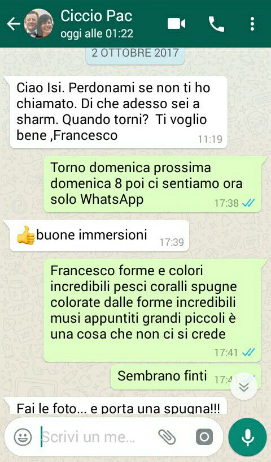Select the 'Francesco forme e colori' message

152,310
